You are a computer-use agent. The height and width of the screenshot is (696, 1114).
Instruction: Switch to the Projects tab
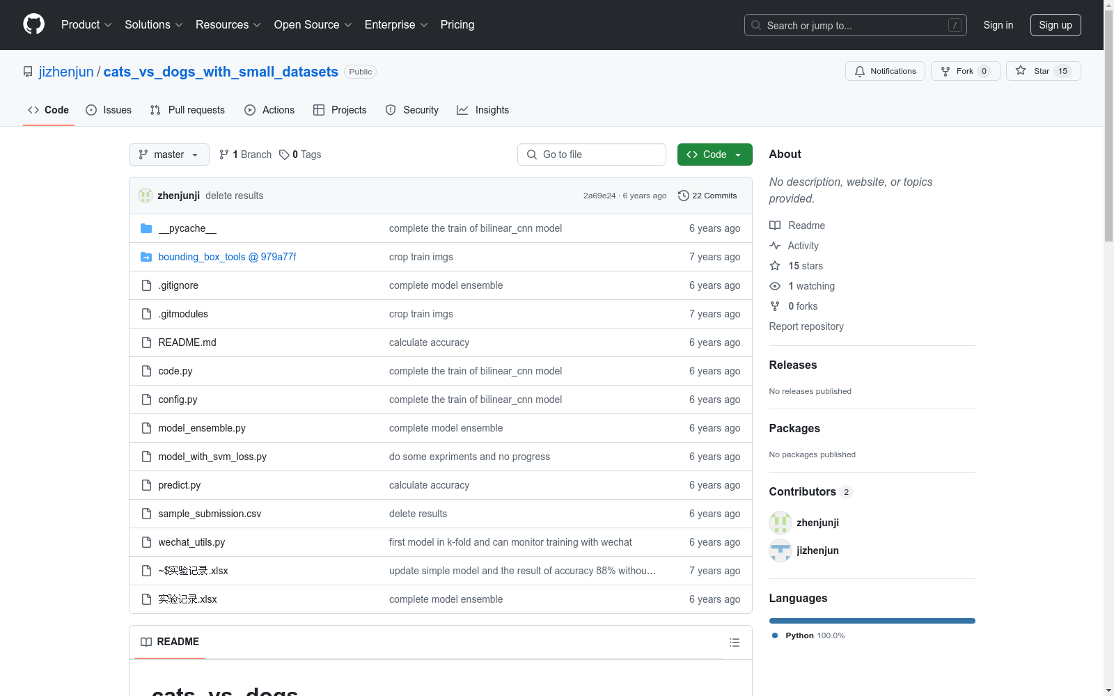(340, 110)
